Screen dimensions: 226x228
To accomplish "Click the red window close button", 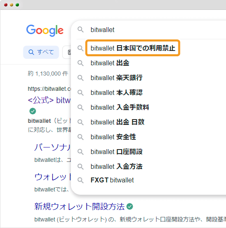I will [x=6, y=5].
